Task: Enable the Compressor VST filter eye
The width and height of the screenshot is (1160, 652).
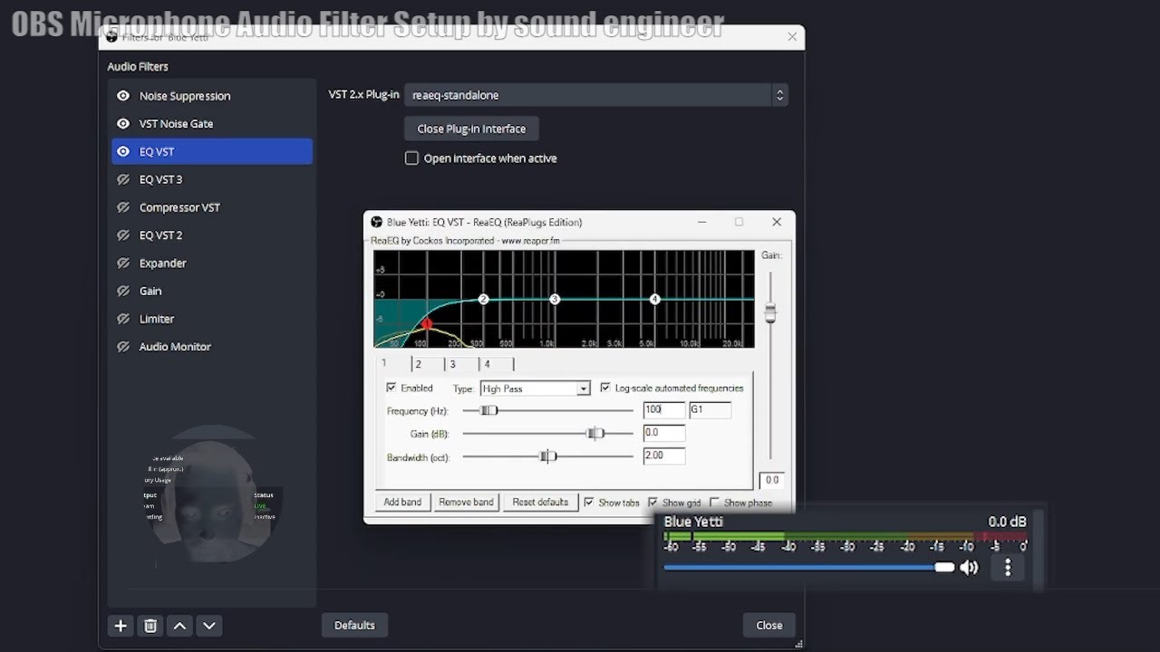Action: [x=123, y=207]
